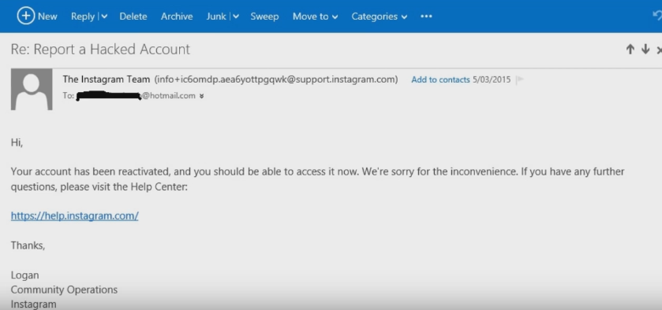This screenshot has height=310, width=662.
Task: Go to previous message with up arrow
Action: pyautogui.click(x=630, y=50)
